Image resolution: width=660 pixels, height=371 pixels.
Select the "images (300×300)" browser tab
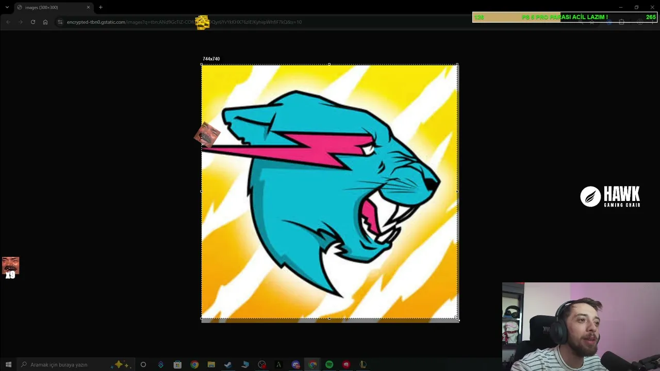[53, 7]
